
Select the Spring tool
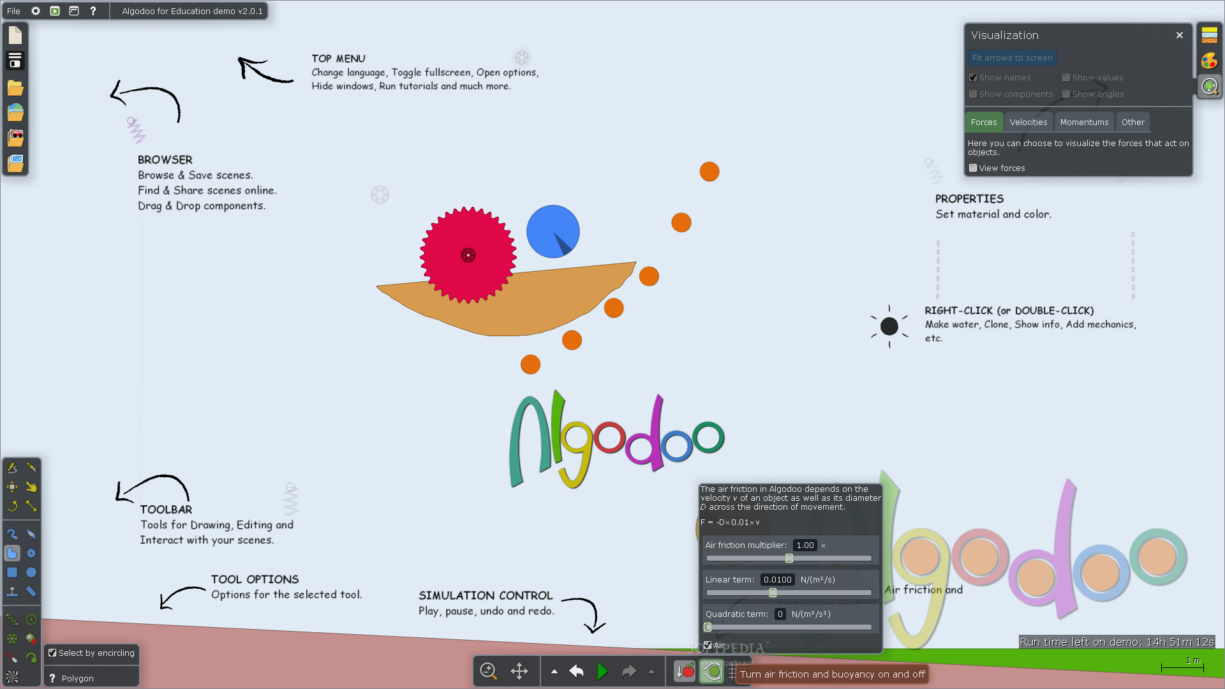(x=12, y=619)
